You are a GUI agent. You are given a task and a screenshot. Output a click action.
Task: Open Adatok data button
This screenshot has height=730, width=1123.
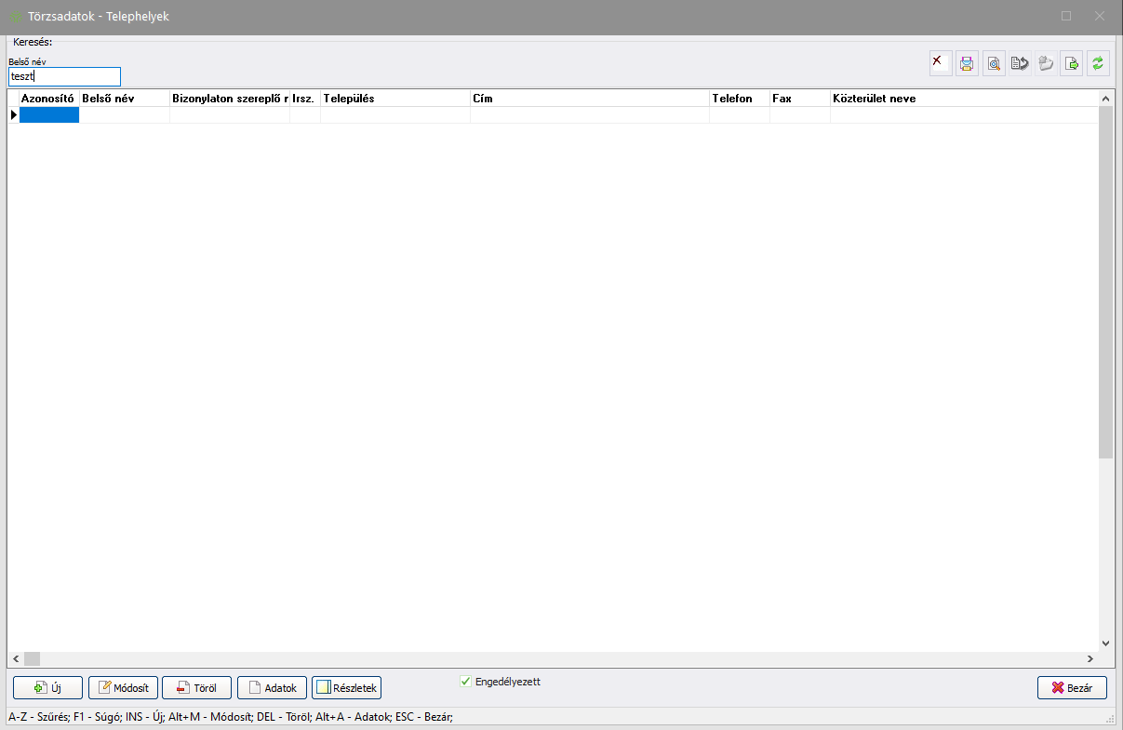point(272,688)
